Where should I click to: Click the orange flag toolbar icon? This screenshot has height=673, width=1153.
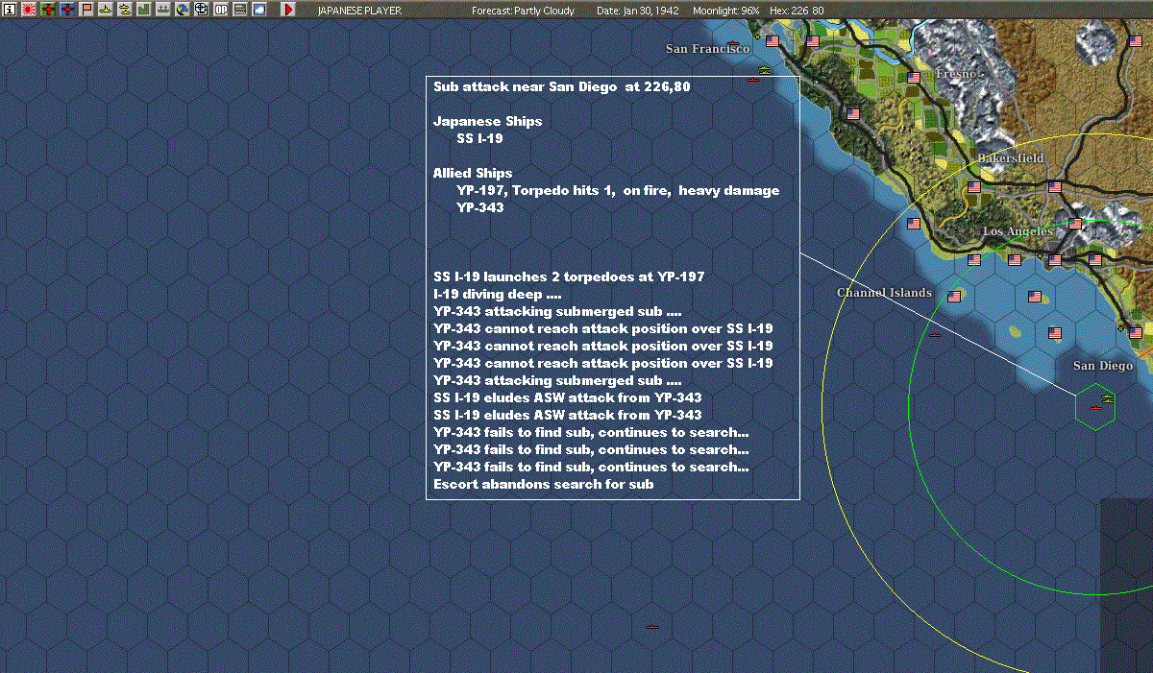pyautogui.click(x=86, y=10)
